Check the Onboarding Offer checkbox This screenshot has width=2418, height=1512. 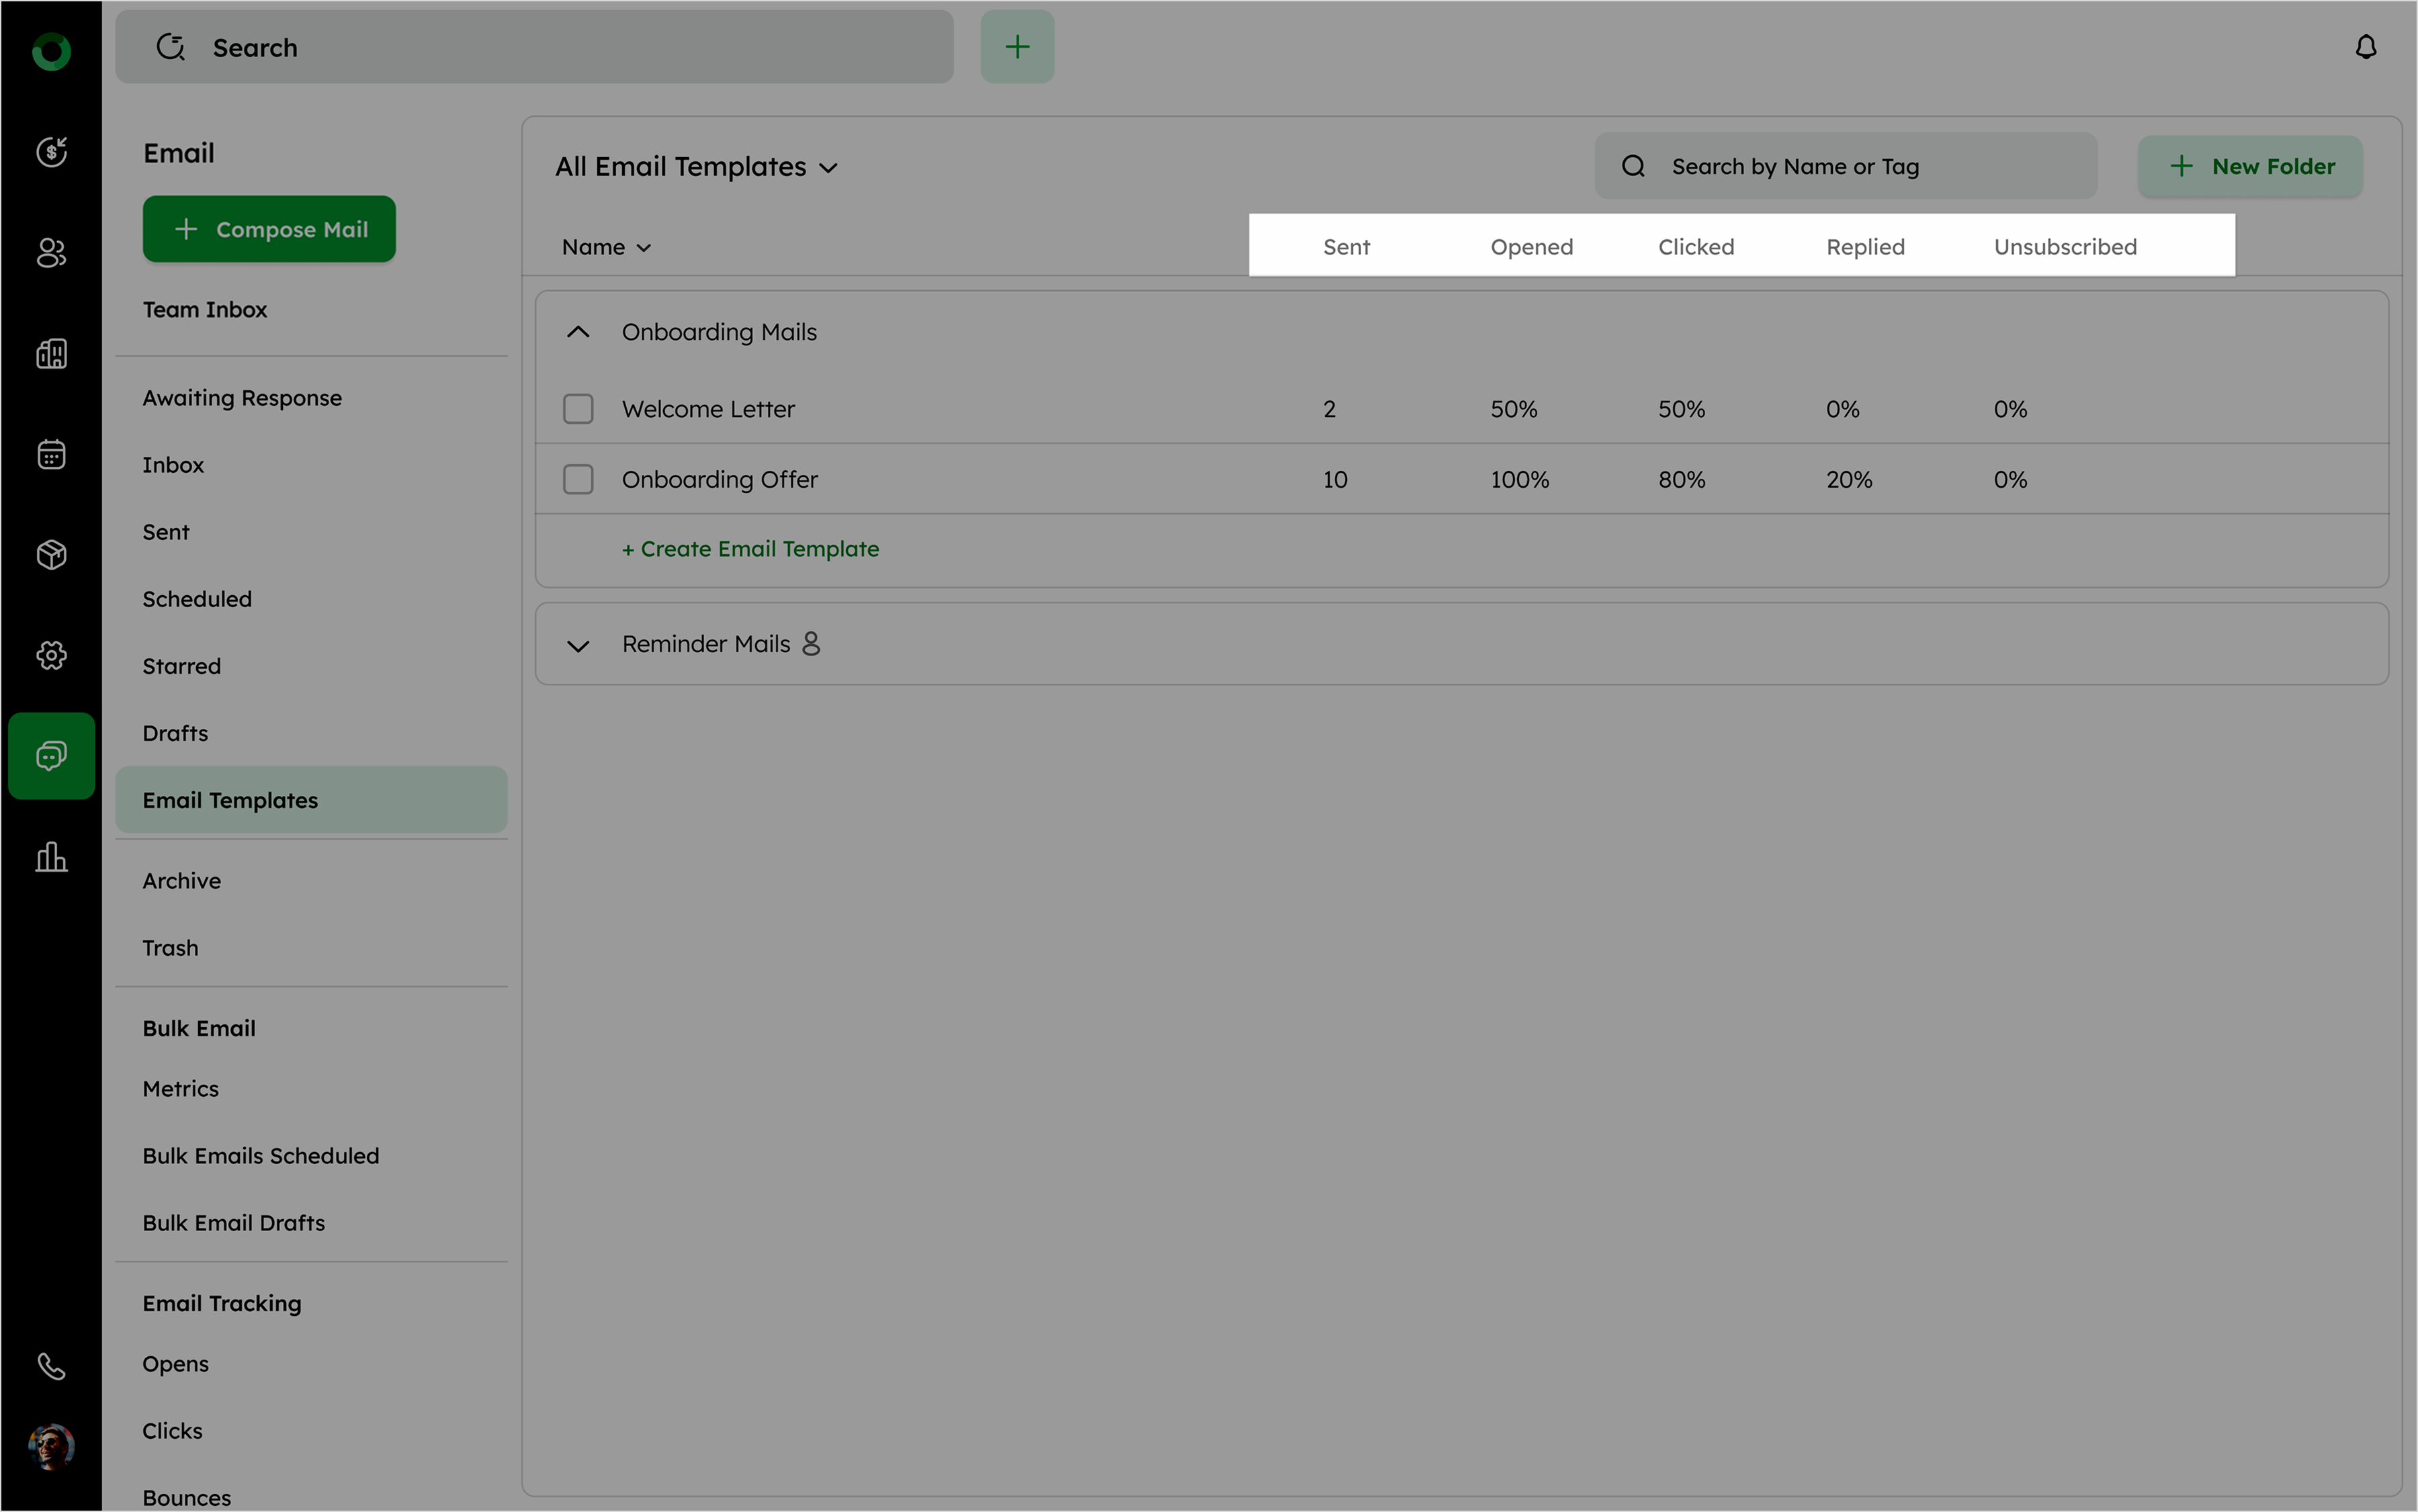pos(578,479)
